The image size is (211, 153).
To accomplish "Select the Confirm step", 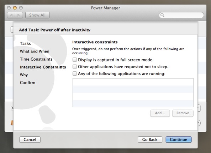I will [x=28, y=83].
